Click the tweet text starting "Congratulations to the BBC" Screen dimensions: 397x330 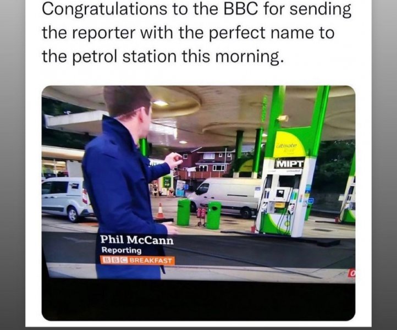[196, 32]
